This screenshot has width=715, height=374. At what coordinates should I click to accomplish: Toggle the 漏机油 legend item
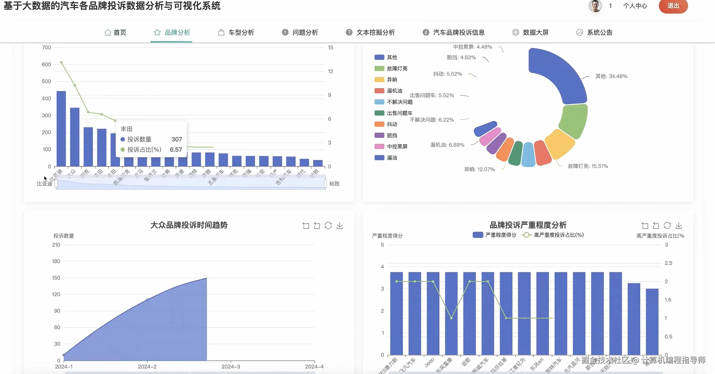click(x=388, y=91)
